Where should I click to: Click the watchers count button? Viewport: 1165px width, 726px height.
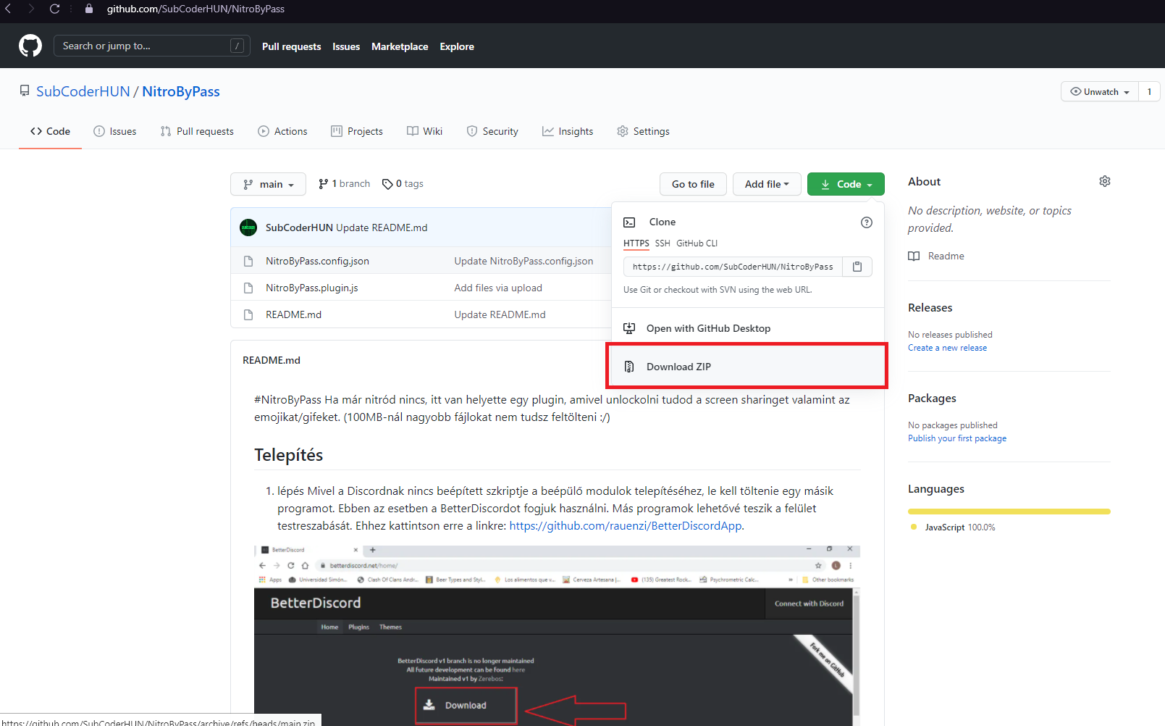[x=1149, y=91]
